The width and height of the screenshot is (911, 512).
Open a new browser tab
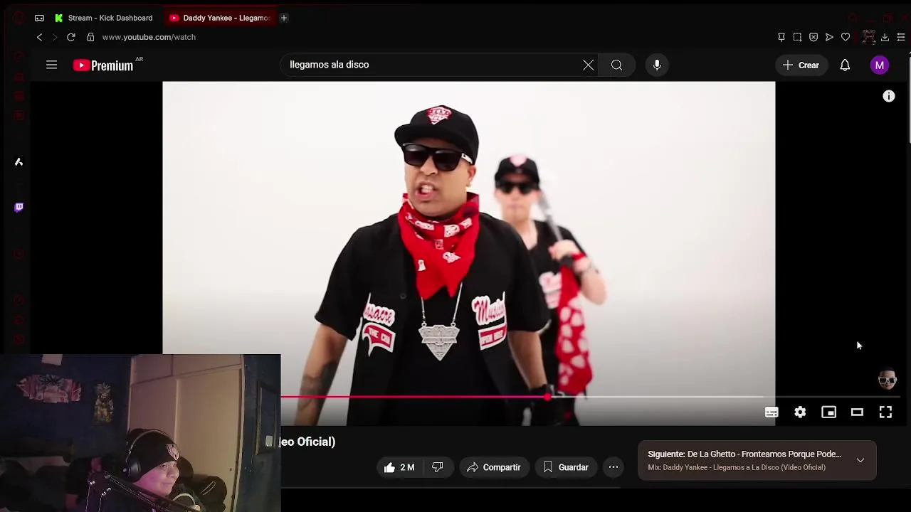click(283, 18)
